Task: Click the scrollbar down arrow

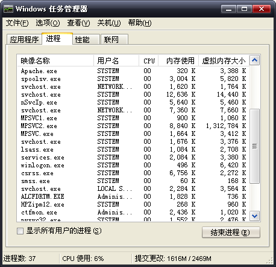Action: 254,216
